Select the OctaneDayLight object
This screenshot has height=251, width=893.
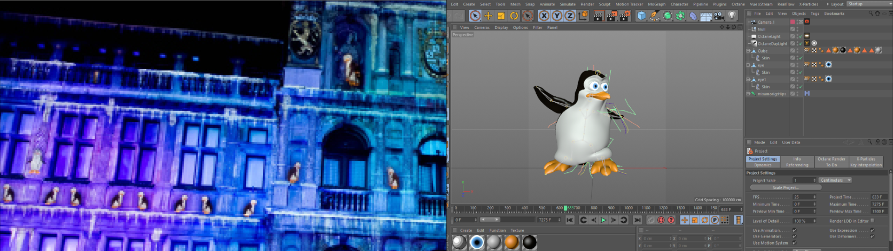click(772, 44)
